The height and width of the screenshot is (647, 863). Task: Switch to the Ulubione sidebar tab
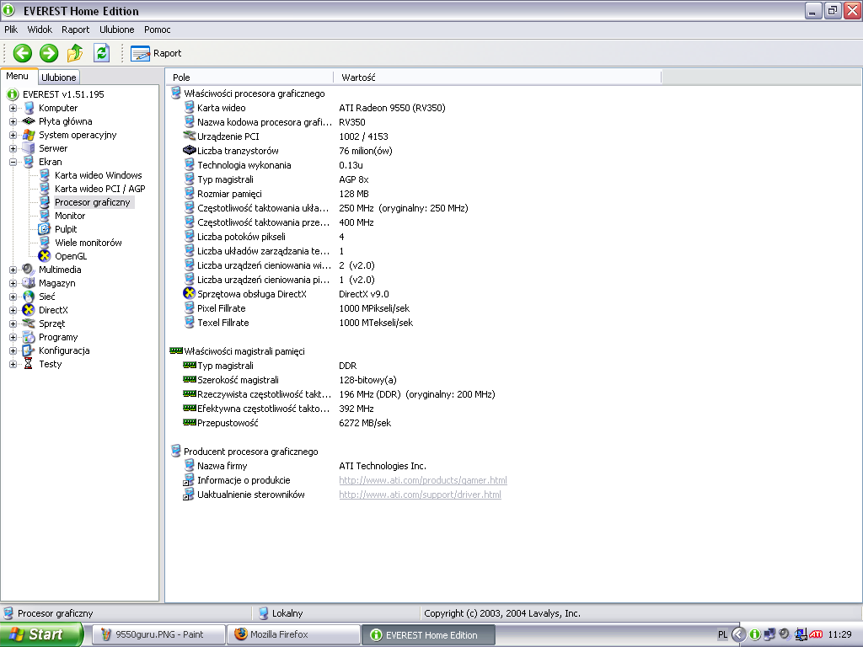(x=59, y=78)
